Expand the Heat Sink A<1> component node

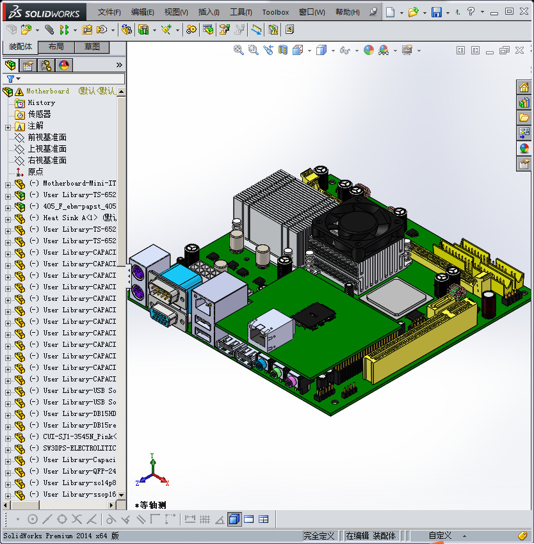click(x=8, y=218)
